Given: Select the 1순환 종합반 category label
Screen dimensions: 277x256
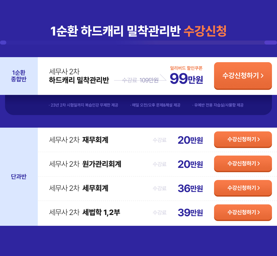Looking at the screenshot, I should (19, 76).
